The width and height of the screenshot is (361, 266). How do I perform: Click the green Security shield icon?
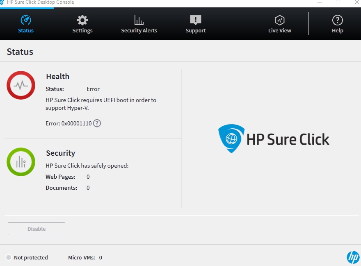point(21,162)
